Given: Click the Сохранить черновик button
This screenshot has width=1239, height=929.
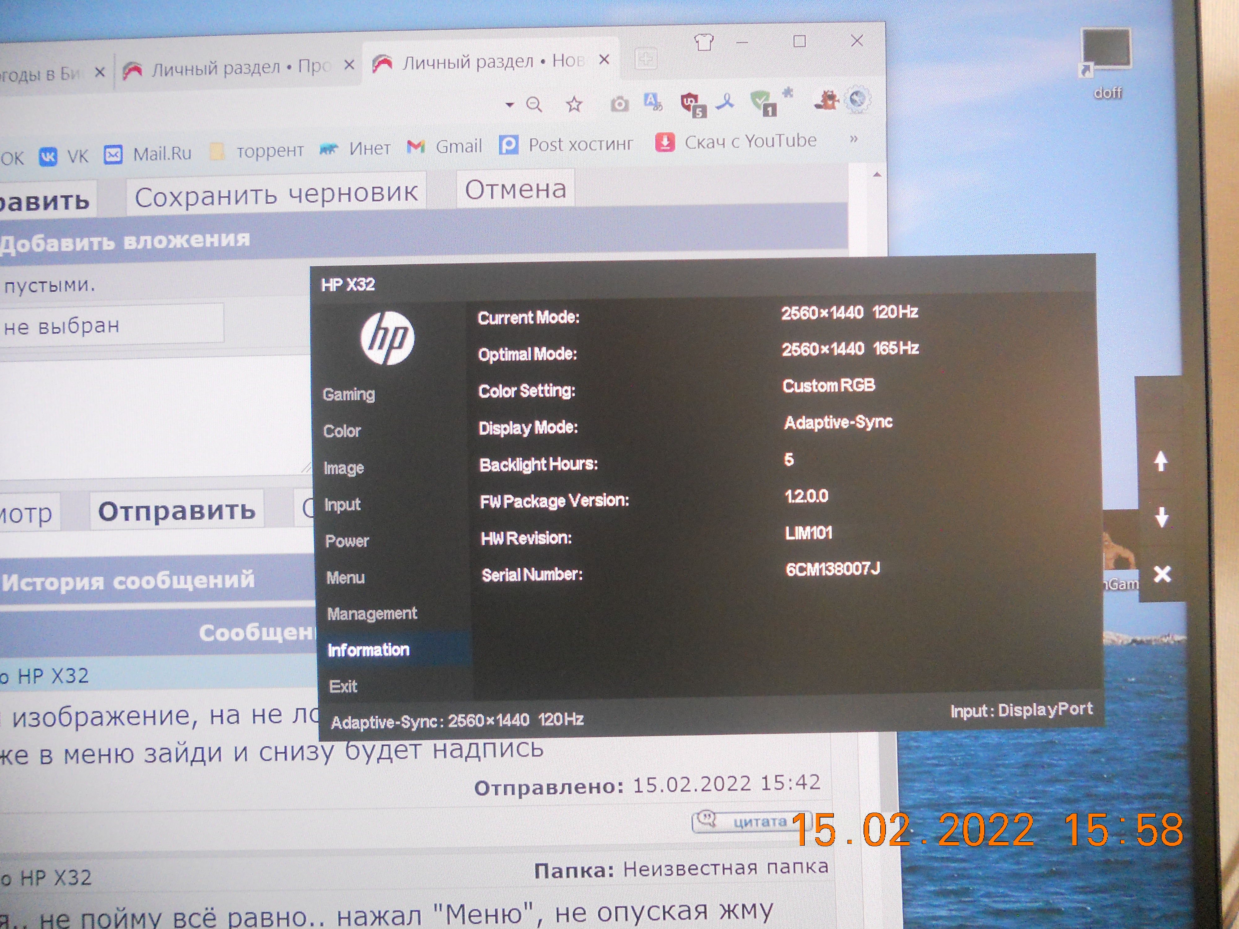Looking at the screenshot, I should point(276,195).
